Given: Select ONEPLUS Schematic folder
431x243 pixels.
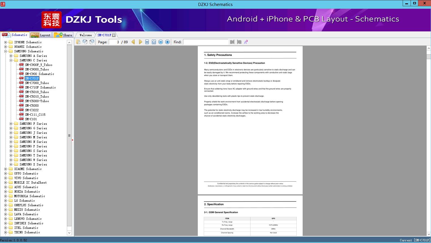Looking at the screenshot, I should (29, 205).
